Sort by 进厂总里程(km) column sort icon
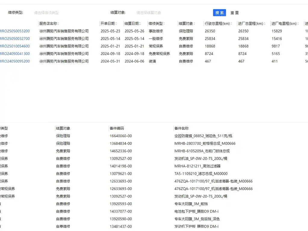 point(265,23)
